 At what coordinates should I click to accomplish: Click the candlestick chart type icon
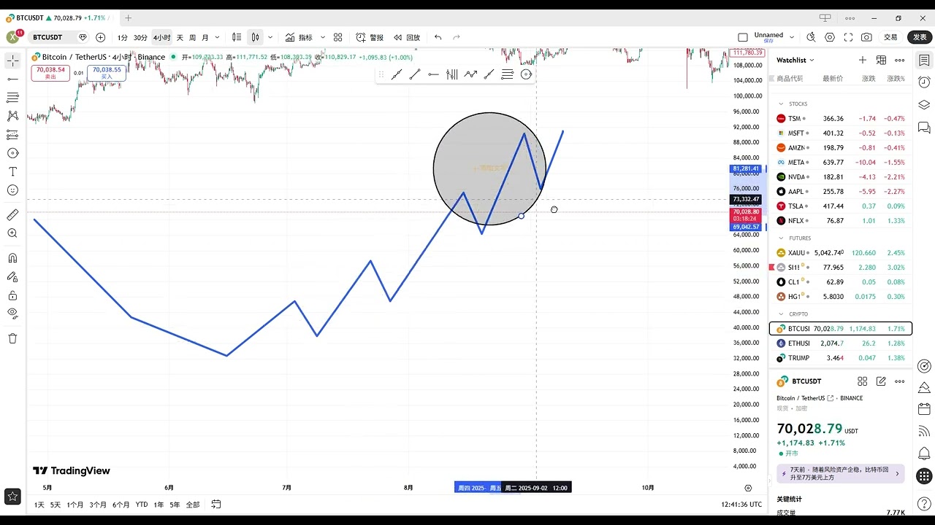pos(255,37)
